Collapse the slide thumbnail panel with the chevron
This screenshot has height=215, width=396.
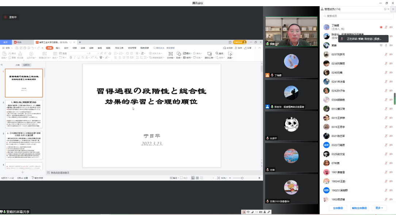tap(2, 64)
